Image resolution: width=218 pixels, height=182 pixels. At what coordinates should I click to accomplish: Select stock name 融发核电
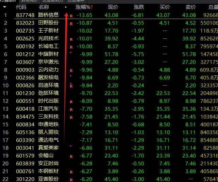click(x=48, y=77)
